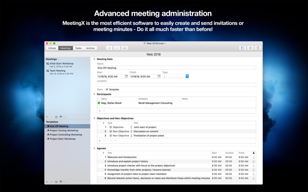This screenshot has height=192, width=308.
Task: Open the meeting Type dropdown
Action: pyautogui.click(x=187, y=76)
